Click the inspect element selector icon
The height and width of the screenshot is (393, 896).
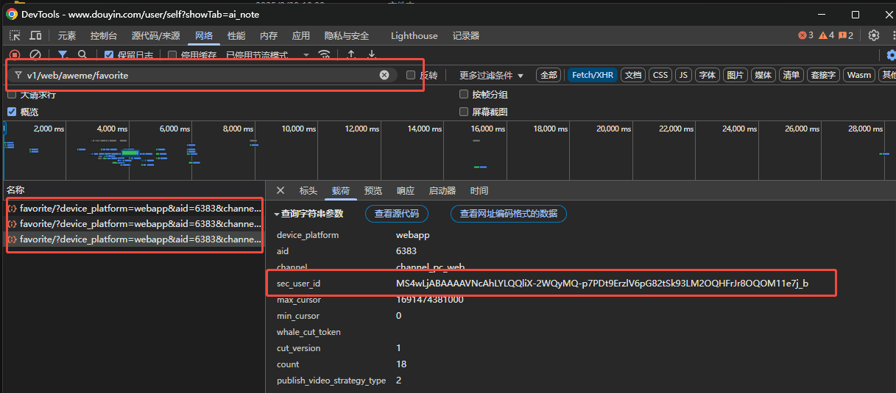[15, 35]
